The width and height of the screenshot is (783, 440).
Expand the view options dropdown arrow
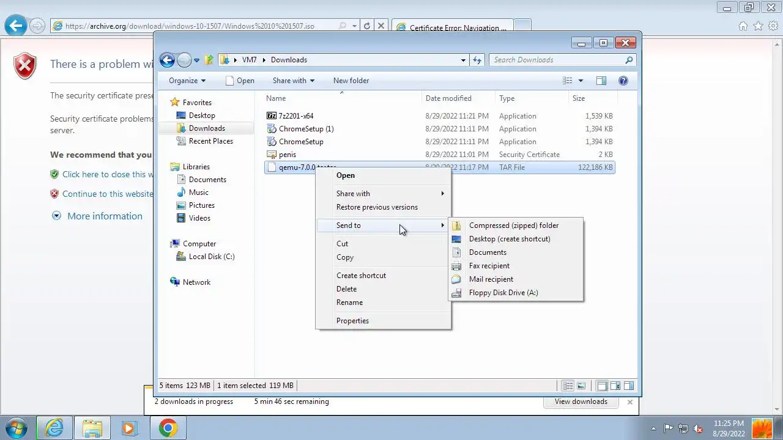click(581, 81)
